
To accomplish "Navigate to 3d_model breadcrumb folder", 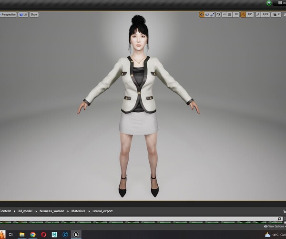I will pos(25,211).
